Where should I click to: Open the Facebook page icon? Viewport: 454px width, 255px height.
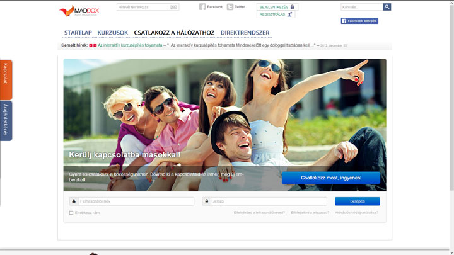pos(202,7)
